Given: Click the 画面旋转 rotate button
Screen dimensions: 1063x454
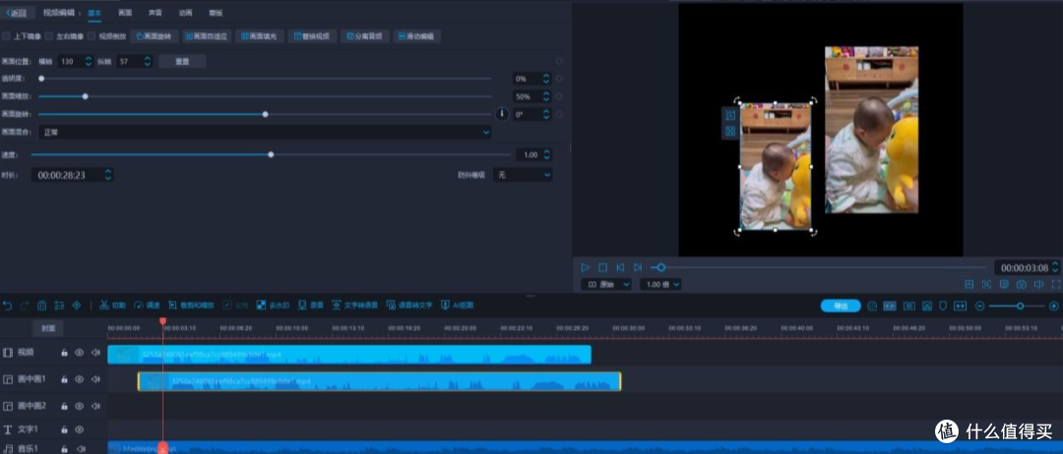Looking at the screenshot, I should coord(155,36).
